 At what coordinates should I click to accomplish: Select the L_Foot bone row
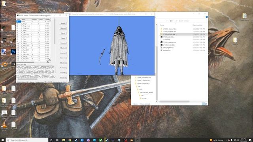[33, 39]
